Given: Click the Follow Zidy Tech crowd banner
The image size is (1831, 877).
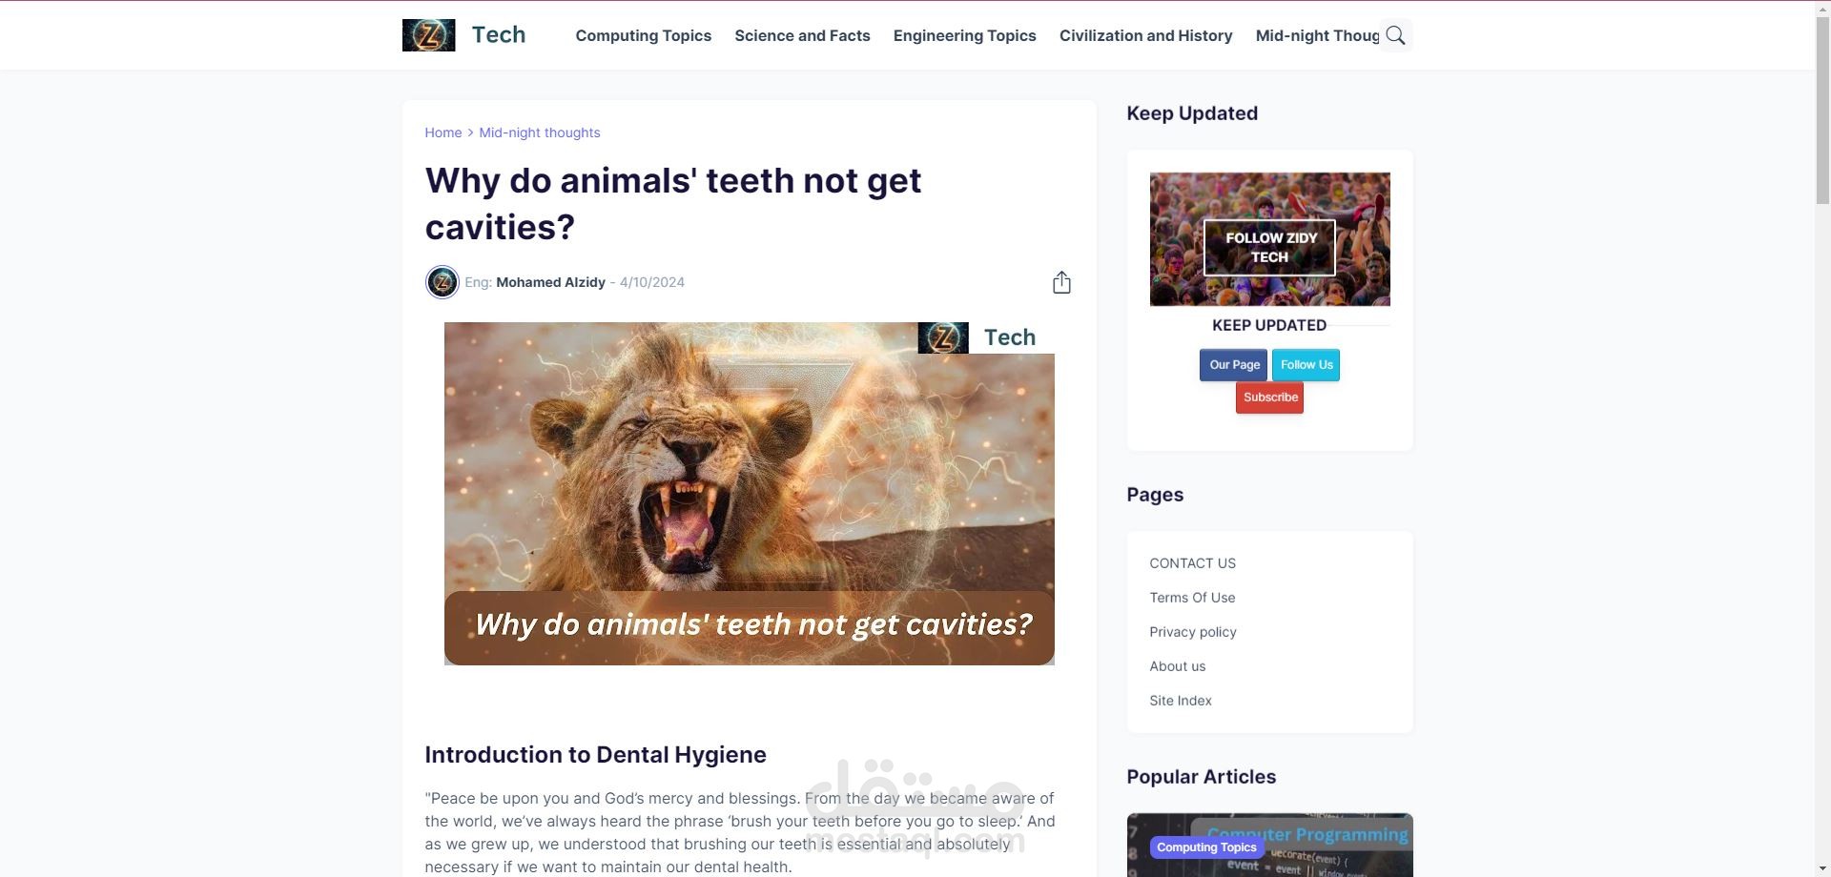Looking at the screenshot, I should [1269, 239].
